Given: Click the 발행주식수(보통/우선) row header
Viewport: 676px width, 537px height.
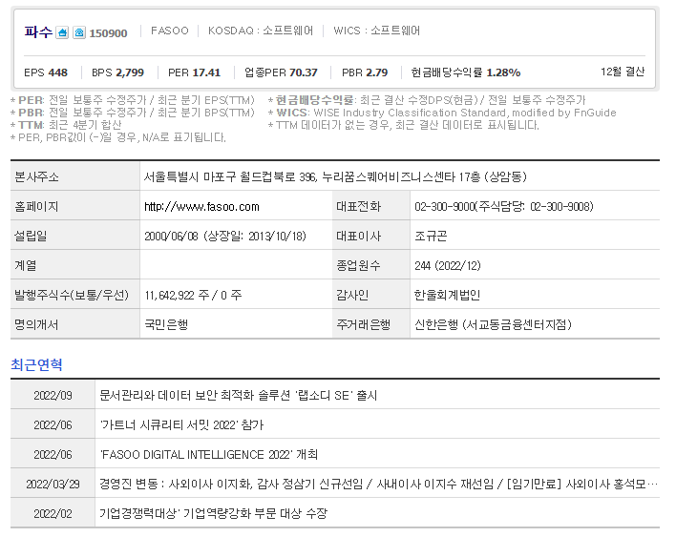Looking at the screenshot, I should pos(75,295).
